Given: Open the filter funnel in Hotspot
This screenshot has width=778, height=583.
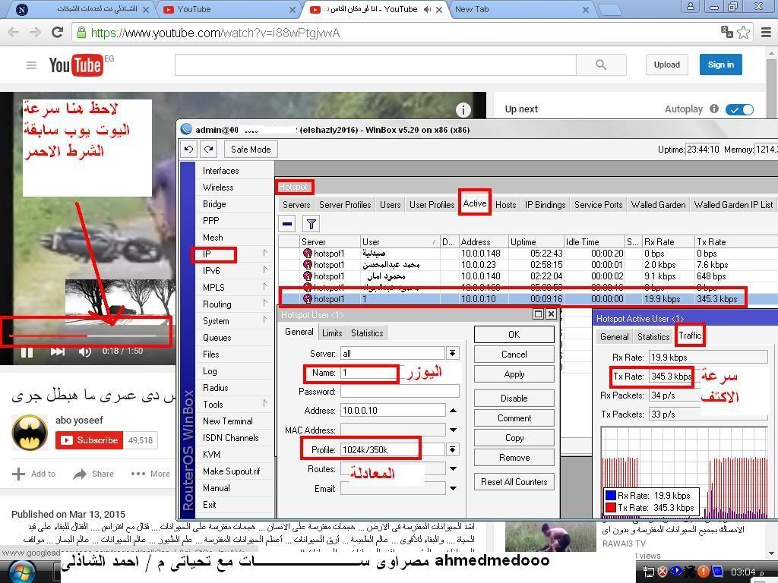Looking at the screenshot, I should click(x=311, y=224).
